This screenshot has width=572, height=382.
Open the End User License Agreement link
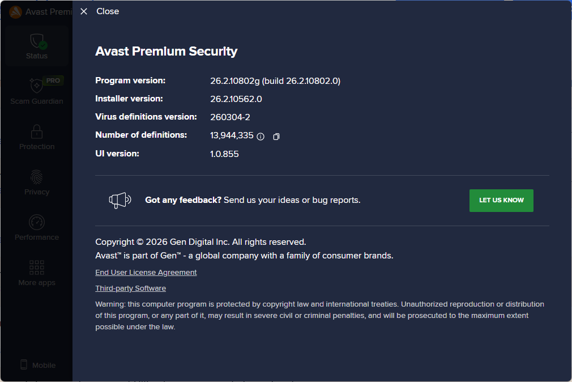(x=146, y=273)
